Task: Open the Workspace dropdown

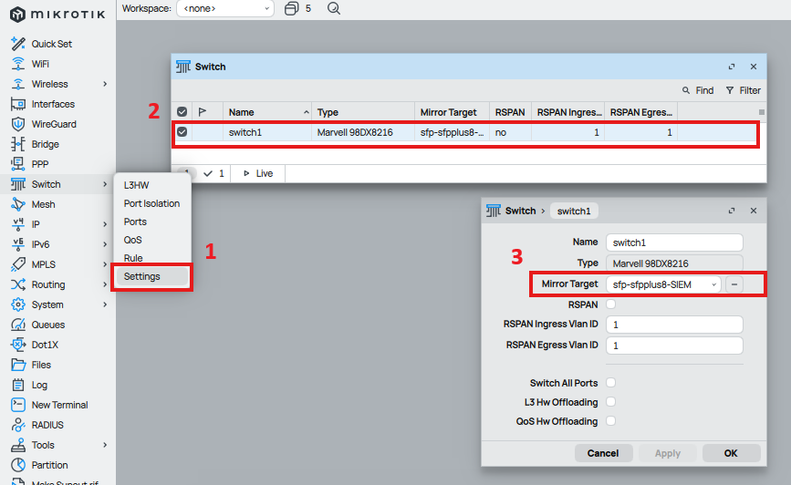Action: coord(224,8)
